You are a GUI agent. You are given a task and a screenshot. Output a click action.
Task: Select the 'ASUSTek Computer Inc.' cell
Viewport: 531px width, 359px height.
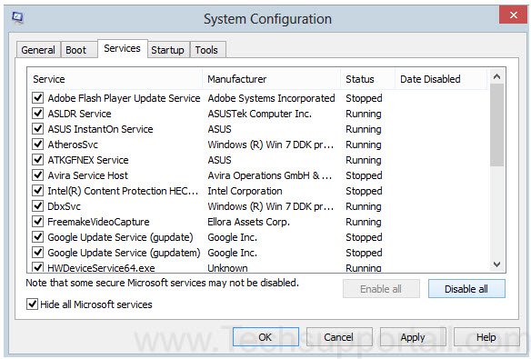click(259, 114)
